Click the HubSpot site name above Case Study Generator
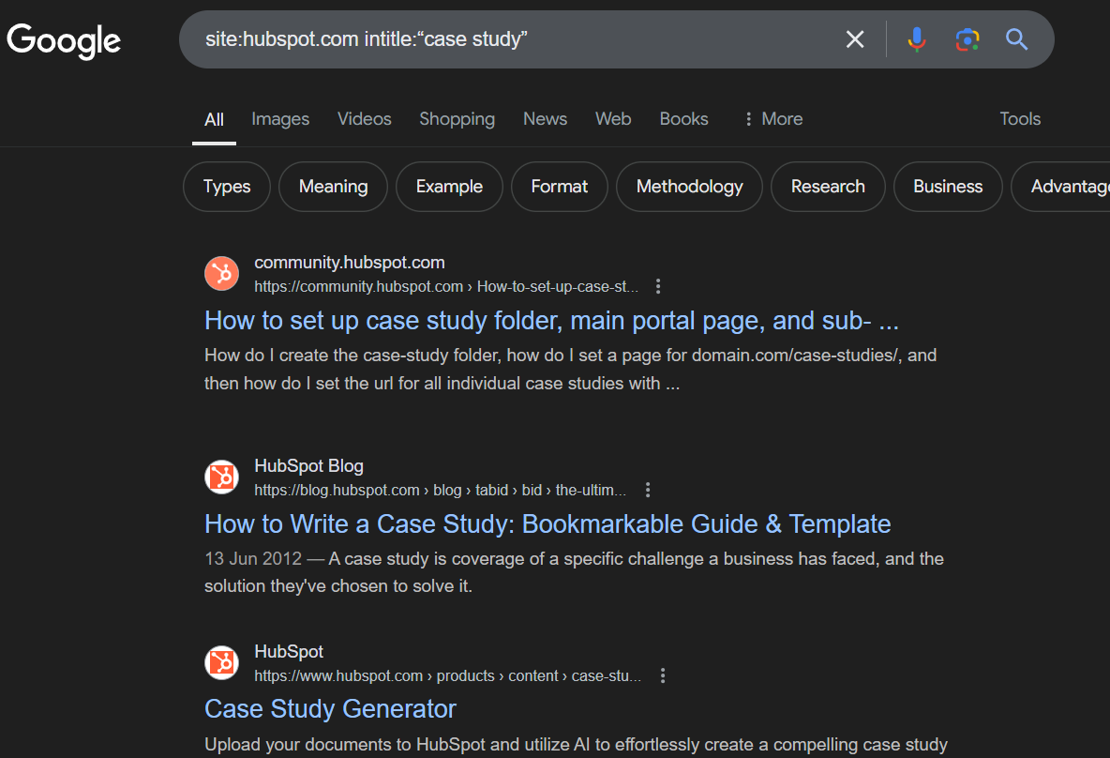Image resolution: width=1110 pixels, height=758 pixels. pos(289,651)
